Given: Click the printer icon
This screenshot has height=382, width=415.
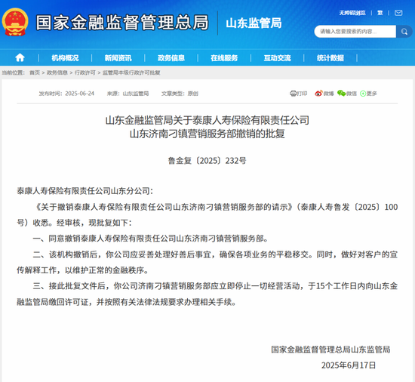Looking at the screenshot, I should (293, 93).
